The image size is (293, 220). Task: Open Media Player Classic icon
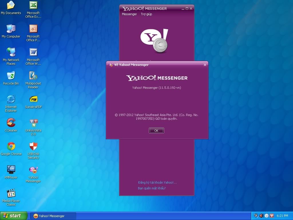(11, 198)
